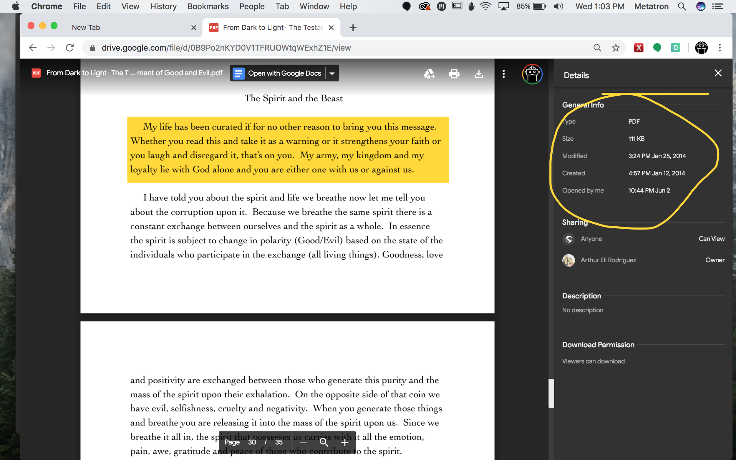Image resolution: width=736 pixels, height=460 pixels.
Task: Zoom in with the plus button
Action: tap(345, 442)
